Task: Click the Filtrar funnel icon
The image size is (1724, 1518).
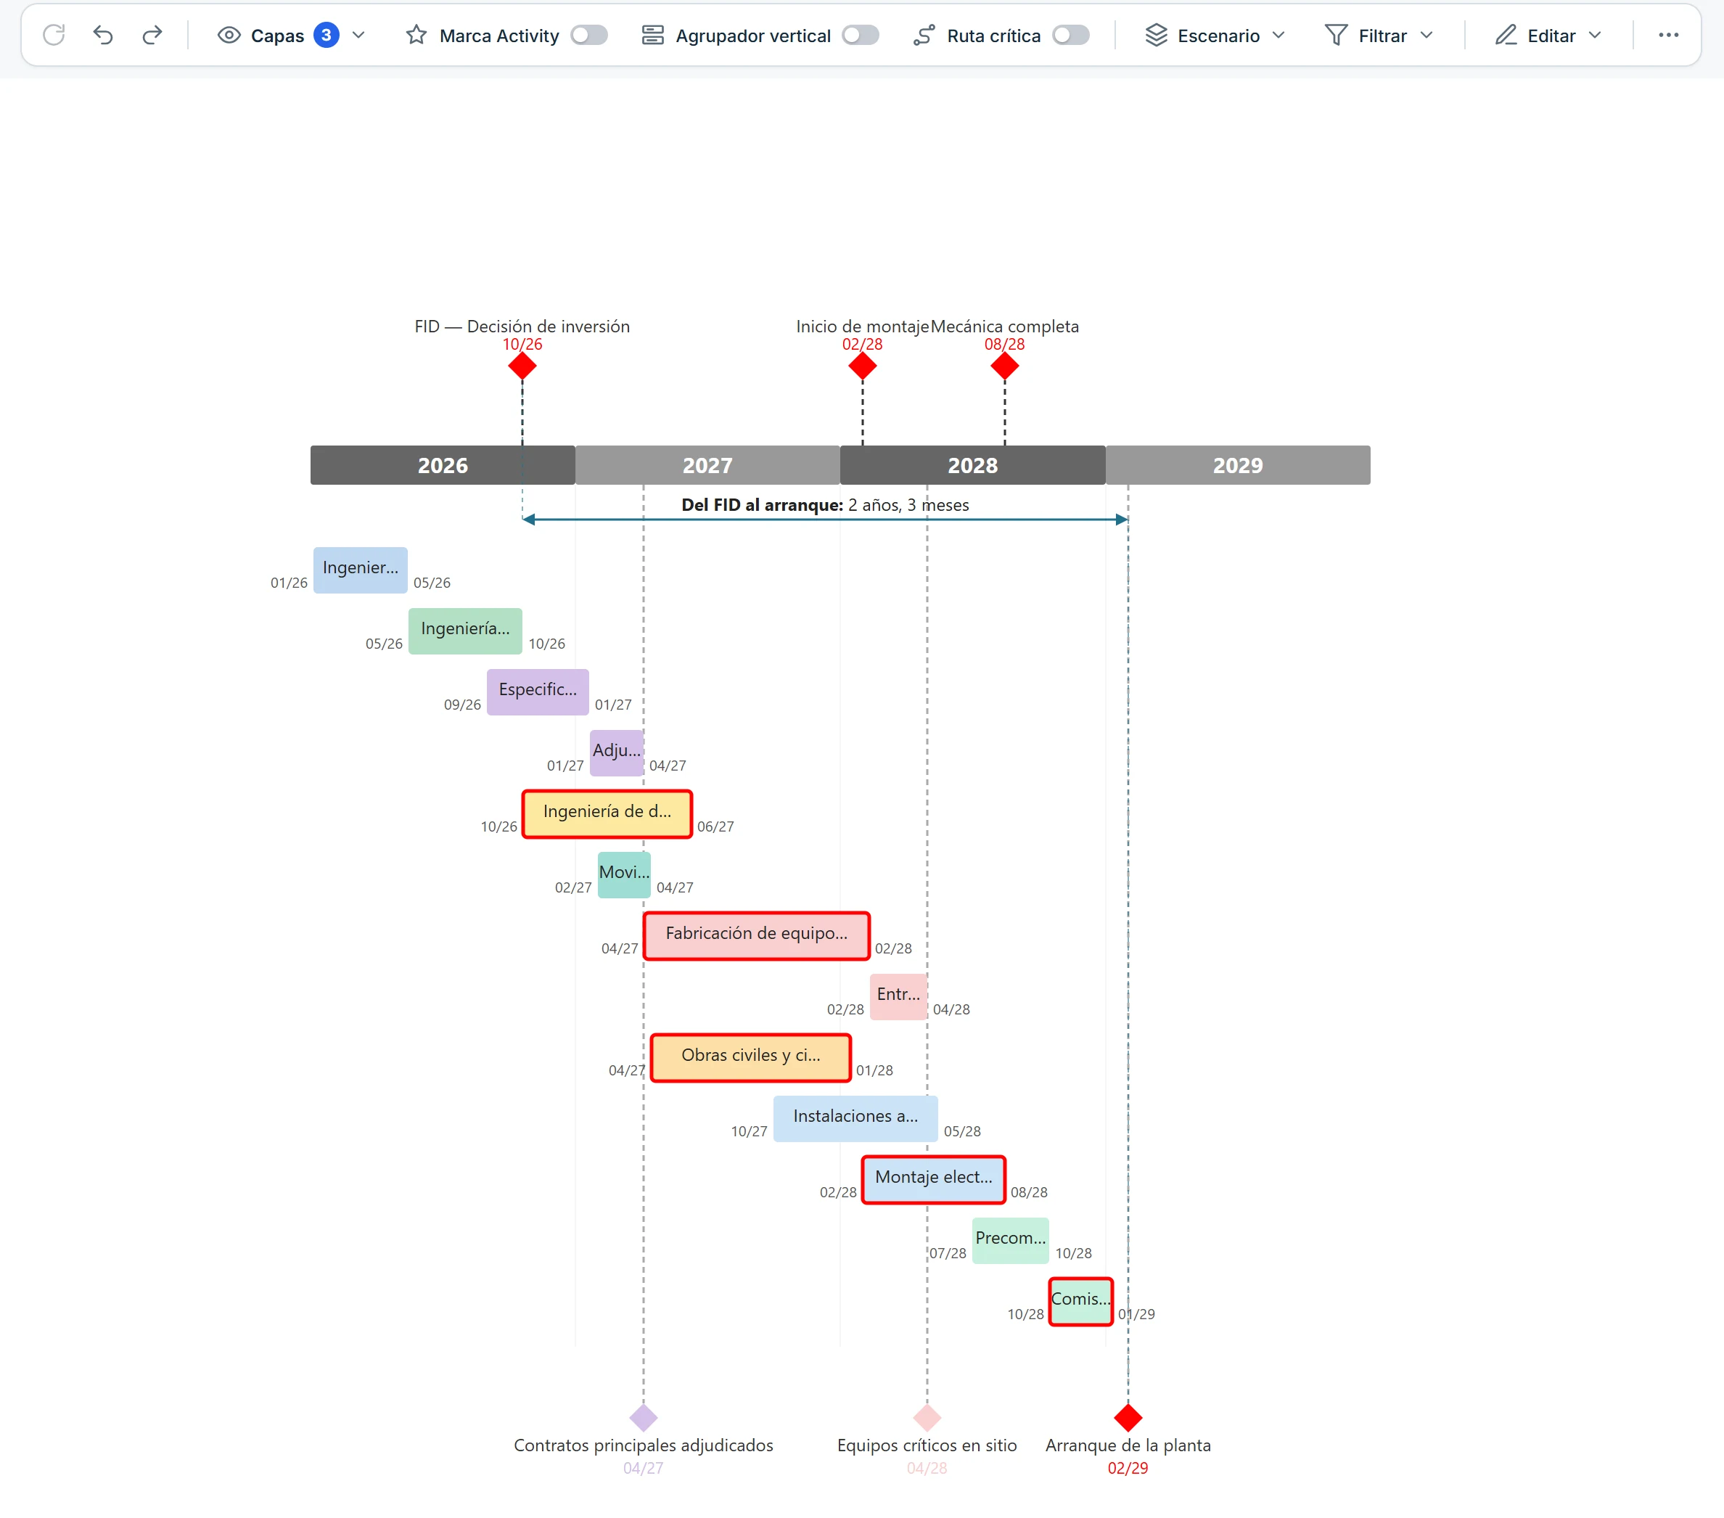Action: coord(1335,35)
